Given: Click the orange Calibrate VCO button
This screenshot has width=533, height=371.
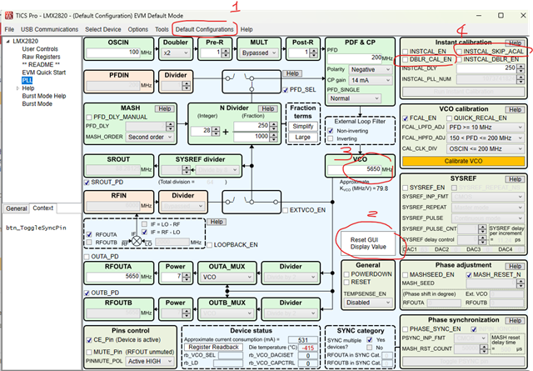Looking at the screenshot, I should [x=464, y=162].
